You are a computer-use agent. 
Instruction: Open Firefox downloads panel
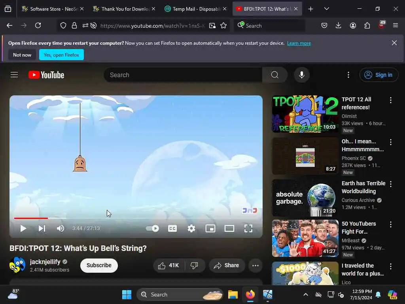339,25
